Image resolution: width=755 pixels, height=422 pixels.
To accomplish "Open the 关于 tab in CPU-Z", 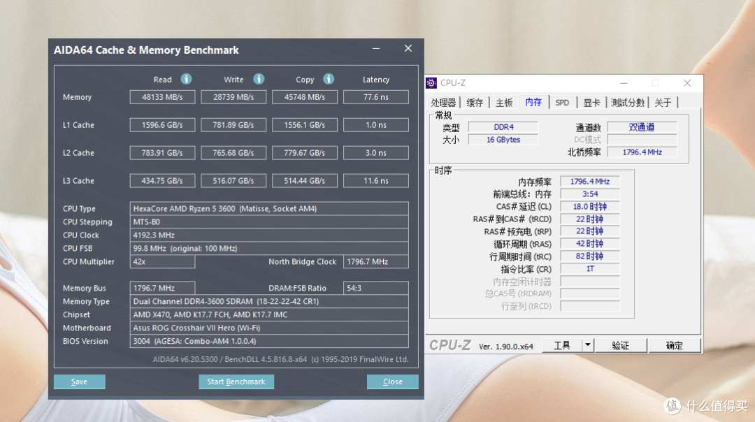I will (663, 103).
